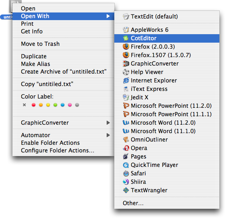Expand the GraphicConverter submenu arrow
The width and height of the screenshot is (225, 218).
(x=108, y=123)
